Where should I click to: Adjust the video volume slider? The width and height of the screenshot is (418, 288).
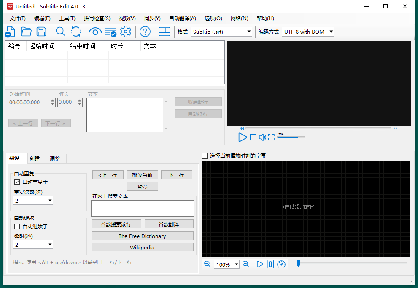291,137
